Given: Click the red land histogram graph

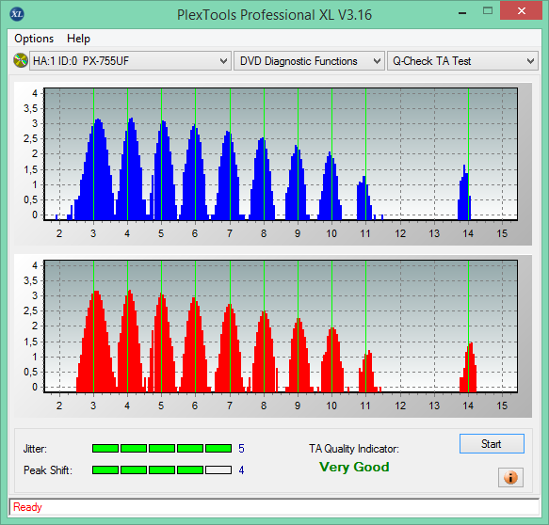Looking at the screenshot, I should click(281, 326).
